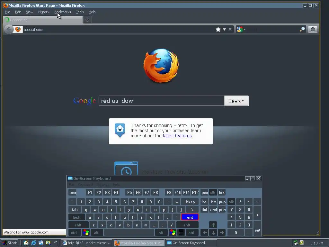
Task: Click the Firefox site identity icon
Action: 18,29
